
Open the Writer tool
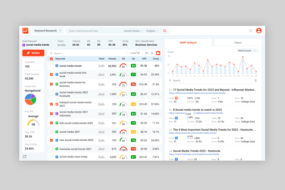[x=33, y=53]
